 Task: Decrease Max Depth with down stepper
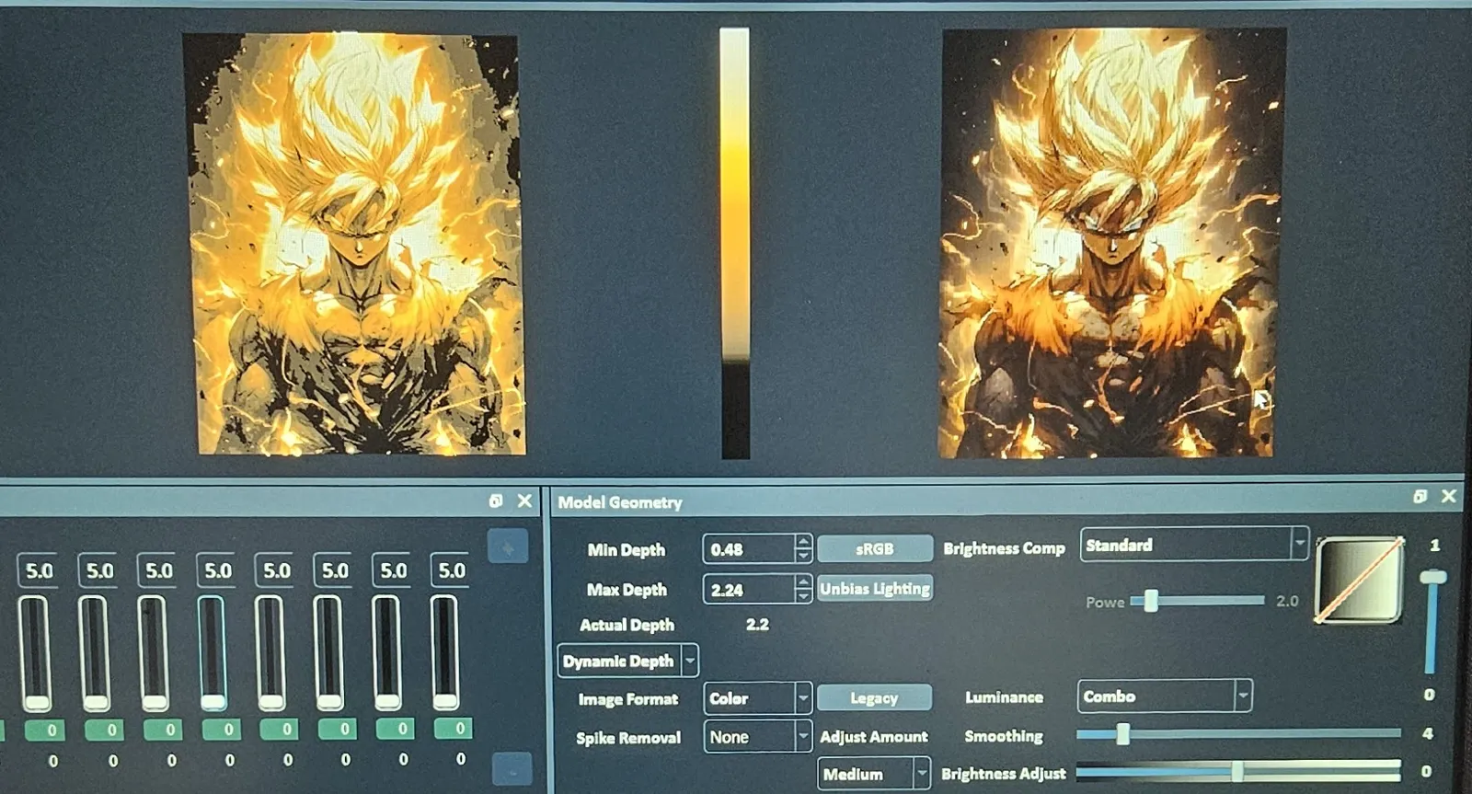(x=803, y=596)
